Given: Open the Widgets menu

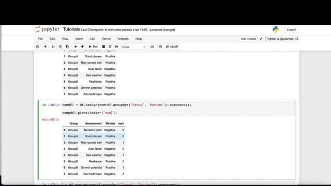Looking at the screenshot, I should (x=123, y=39).
